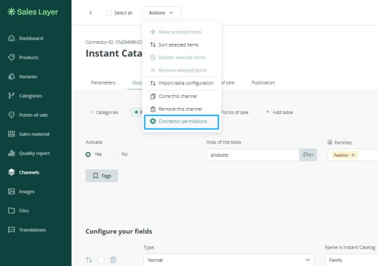Click the Remove this channel trash icon
This screenshot has width=378, height=266.
[x=153, y=109]
